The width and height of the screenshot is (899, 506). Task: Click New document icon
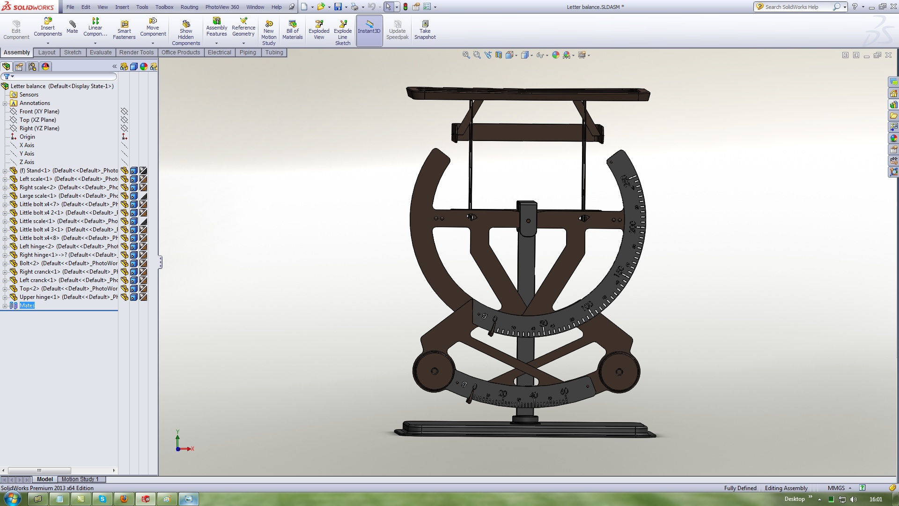click(304, 7)
